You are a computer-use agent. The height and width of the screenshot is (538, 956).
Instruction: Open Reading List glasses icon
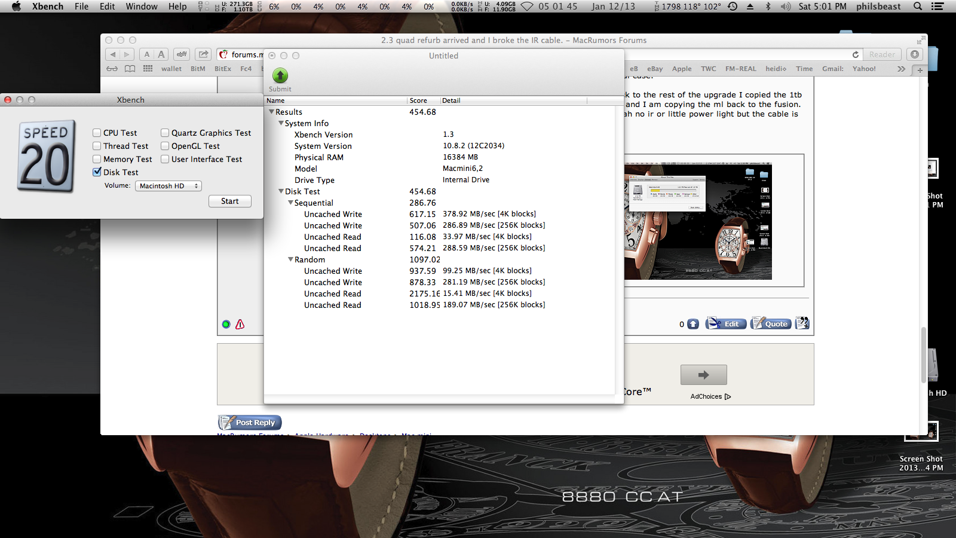tap(112, 69)
